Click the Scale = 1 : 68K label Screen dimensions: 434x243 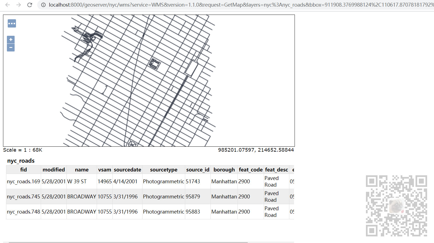[x=23, y=150]
